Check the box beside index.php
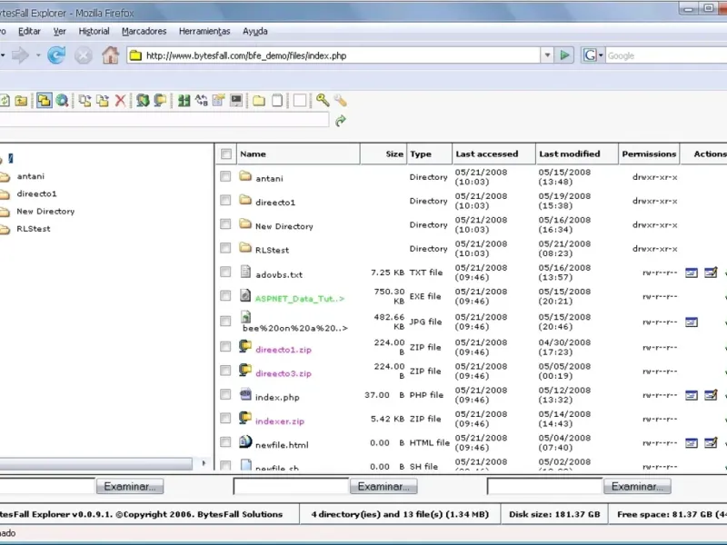727x545 pixels. coord(225,395)
